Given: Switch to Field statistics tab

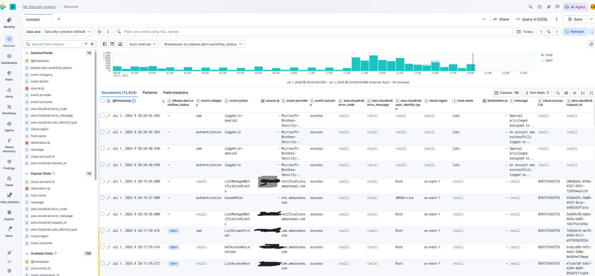Looking at the screenshot, I should click(x=176, y=93).
